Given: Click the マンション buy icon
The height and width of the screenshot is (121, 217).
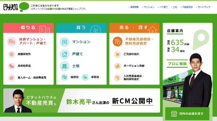Looking at the screenshot, I should [x=65, y=42].
